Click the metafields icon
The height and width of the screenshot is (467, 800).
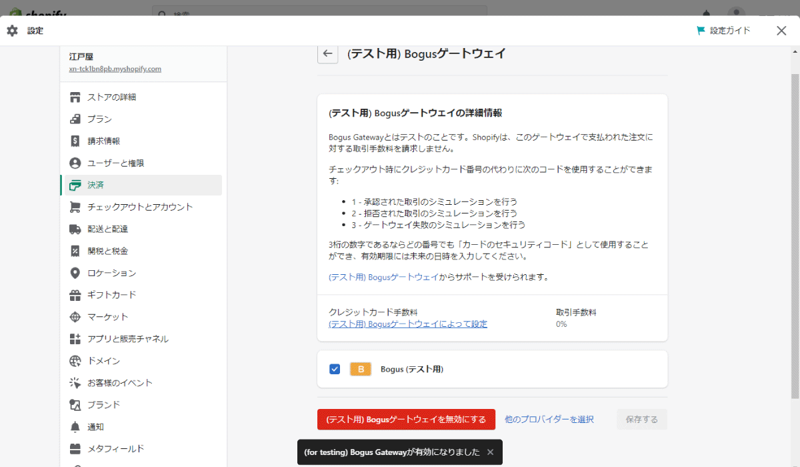pyautogui.click(x=75, y=449)
